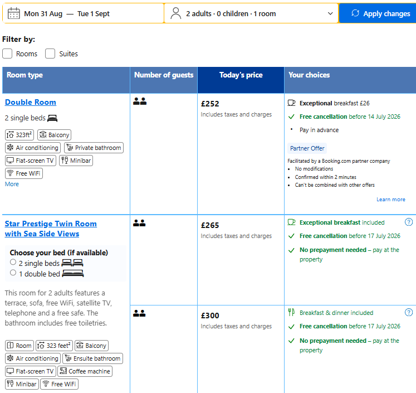Open Tue 1 Sept check-out date
The width and height of the screenshot is (416, 393).
(x=94, y=13)
